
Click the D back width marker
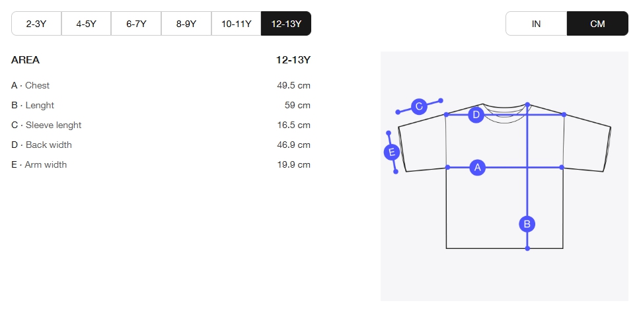[476, 115]
